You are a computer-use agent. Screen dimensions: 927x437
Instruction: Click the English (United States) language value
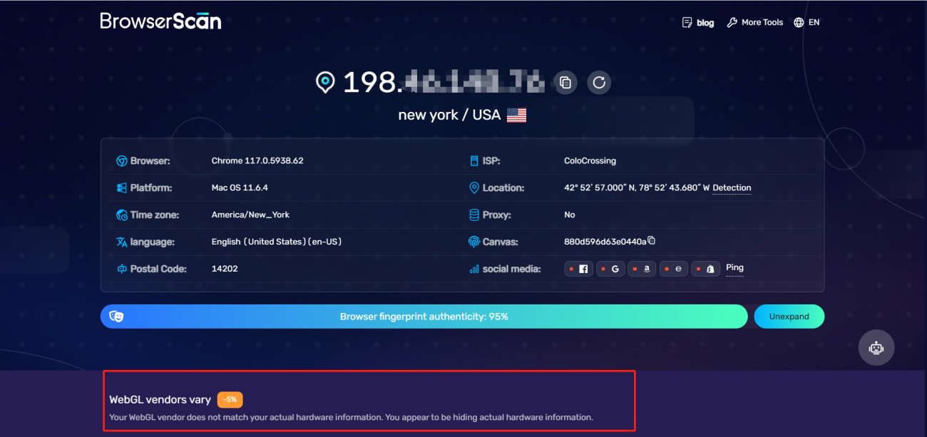click(277, 242)
